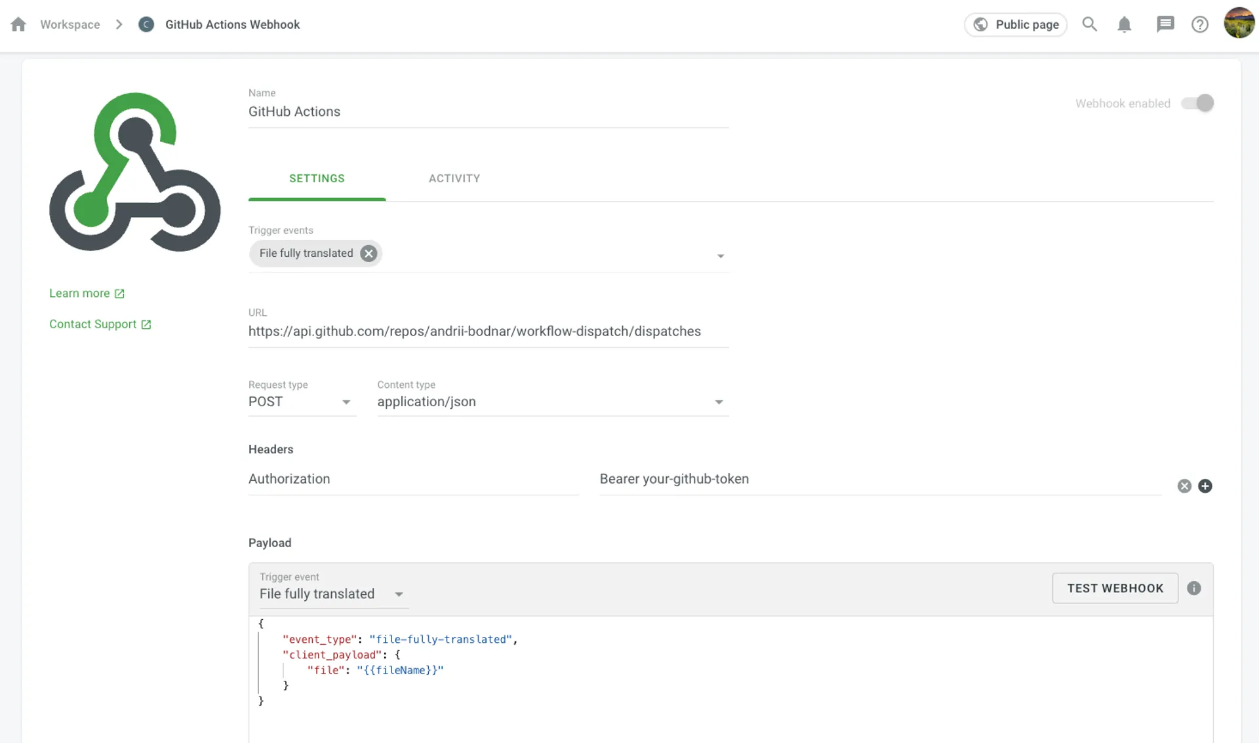This screenshot has width=1259, height=743.
Task: Click the Learn more link
Action: (x=86, y=293)
